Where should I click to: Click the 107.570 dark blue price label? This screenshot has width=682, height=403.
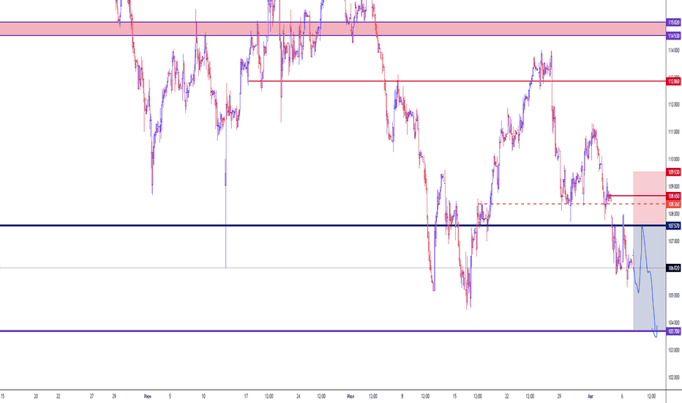point(673,226)
